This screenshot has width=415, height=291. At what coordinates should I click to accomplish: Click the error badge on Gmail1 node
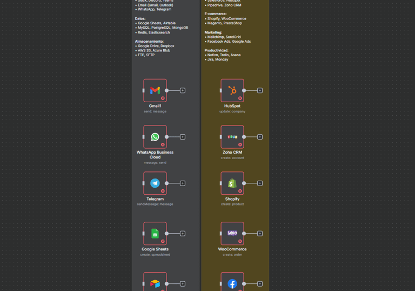click(x=163, y=98)
